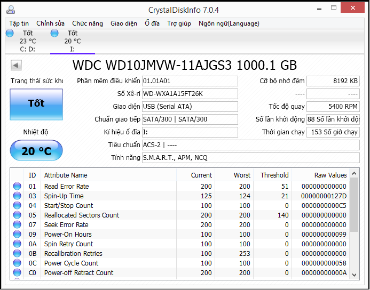The height and width of the screenshot is (290, 370).
Task: Select the Power-On Hours row text
Action: pyautogui.click(x=68, y=235)
